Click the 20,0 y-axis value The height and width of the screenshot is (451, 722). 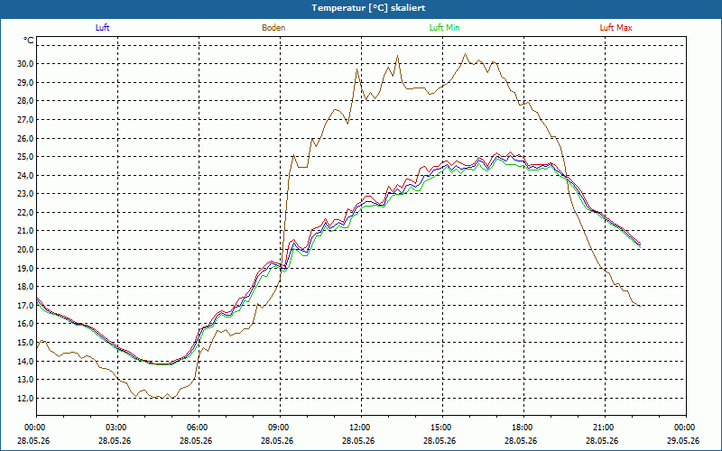(26, 250)
